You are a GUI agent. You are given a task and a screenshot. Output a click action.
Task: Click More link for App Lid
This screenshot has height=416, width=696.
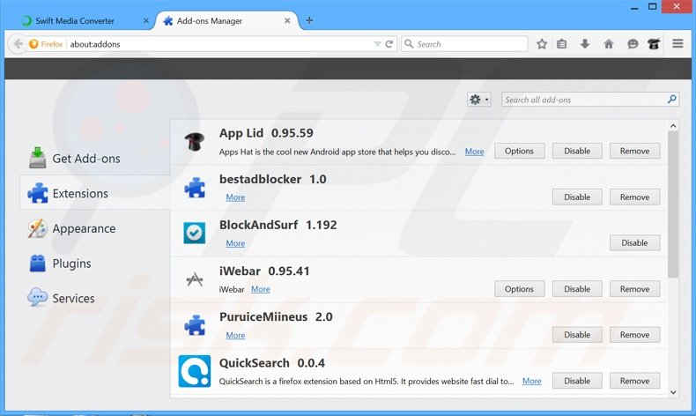475,152
